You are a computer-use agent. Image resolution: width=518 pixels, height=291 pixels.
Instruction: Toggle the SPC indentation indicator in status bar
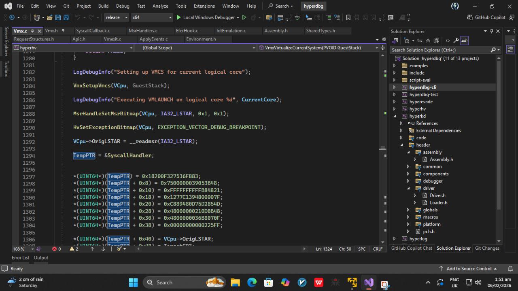click(x=361, y=249)
